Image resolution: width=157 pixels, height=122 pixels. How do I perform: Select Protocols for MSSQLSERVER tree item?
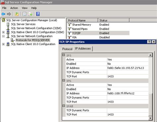point(33,40)
